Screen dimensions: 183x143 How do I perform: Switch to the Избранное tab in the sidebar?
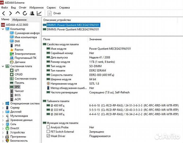(x=19, y=20)
